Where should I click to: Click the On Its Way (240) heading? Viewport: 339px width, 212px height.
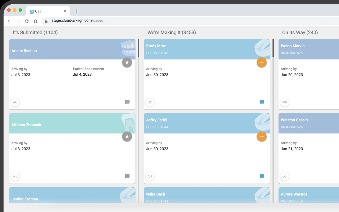300,32
